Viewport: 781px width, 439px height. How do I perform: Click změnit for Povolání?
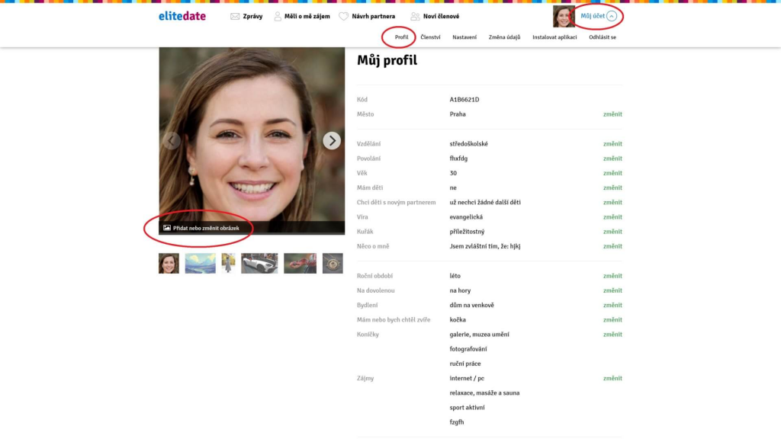pyautogui.click(x=612, y=159)
